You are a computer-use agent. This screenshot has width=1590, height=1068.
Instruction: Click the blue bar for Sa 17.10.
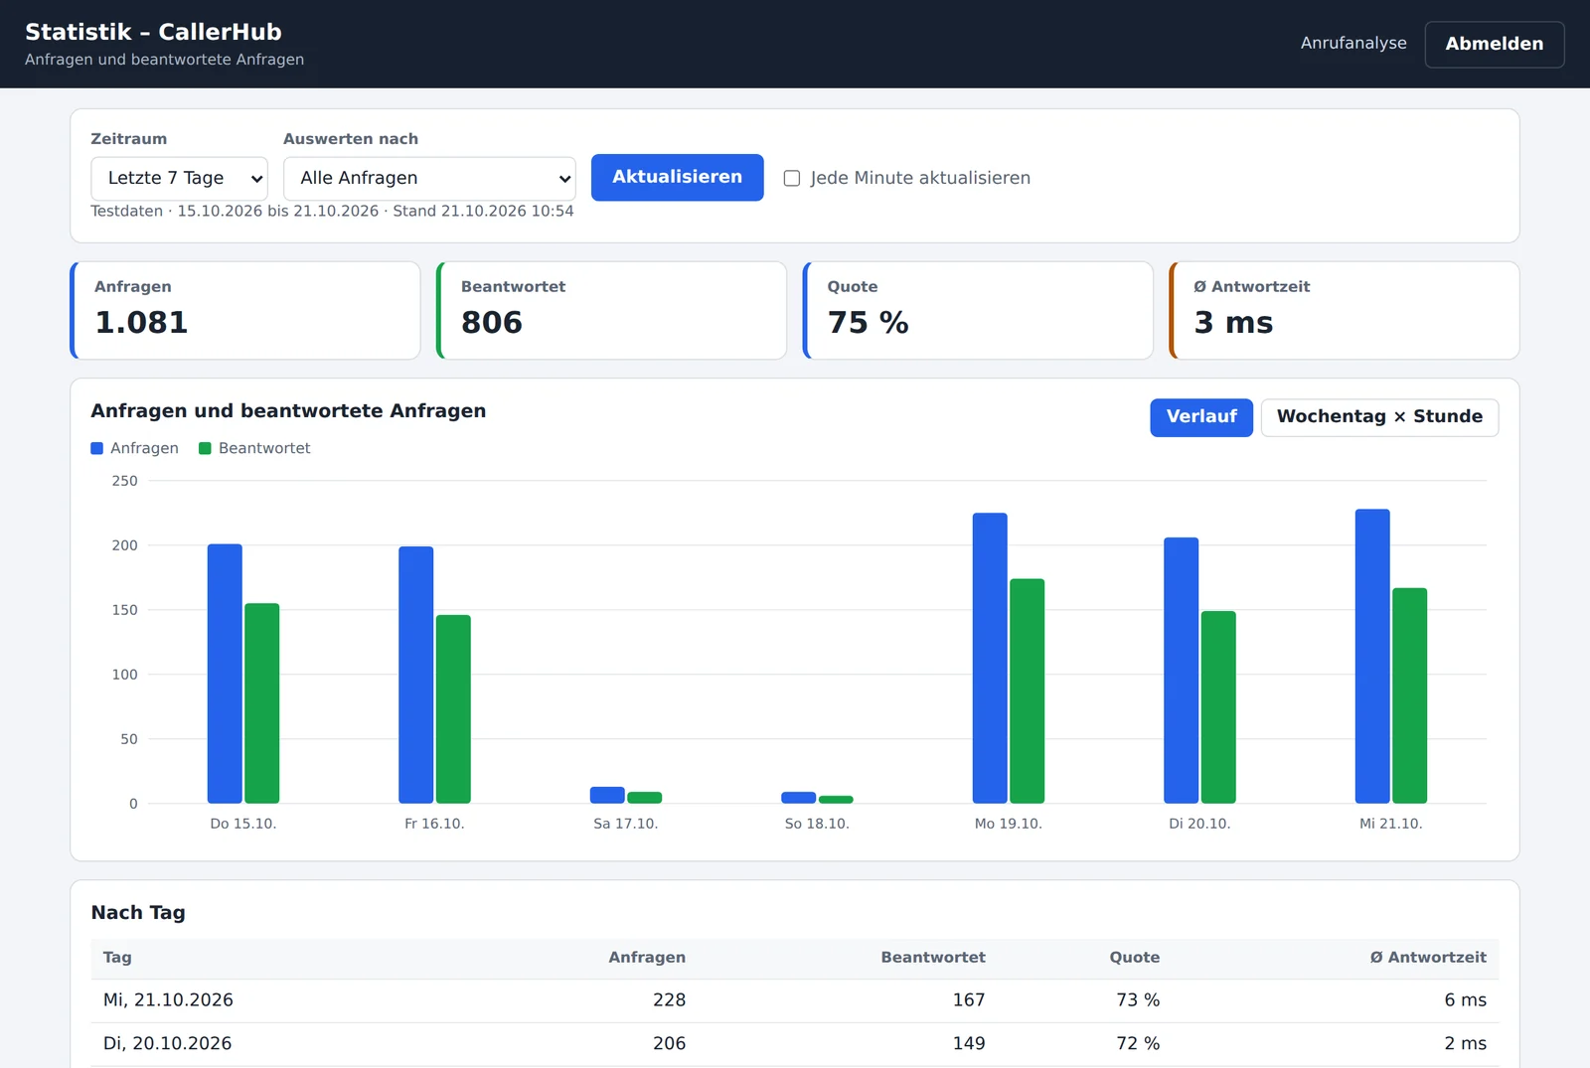click(607, 795)
